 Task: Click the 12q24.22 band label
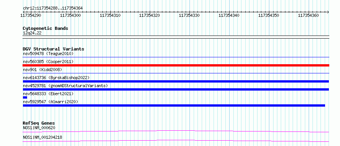[32, 33]
